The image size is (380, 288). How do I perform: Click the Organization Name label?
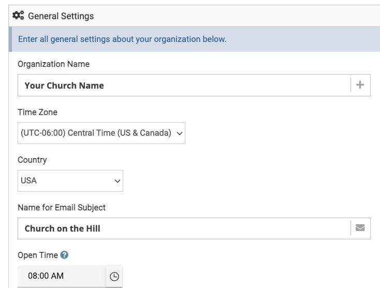(x=53, y=64)
